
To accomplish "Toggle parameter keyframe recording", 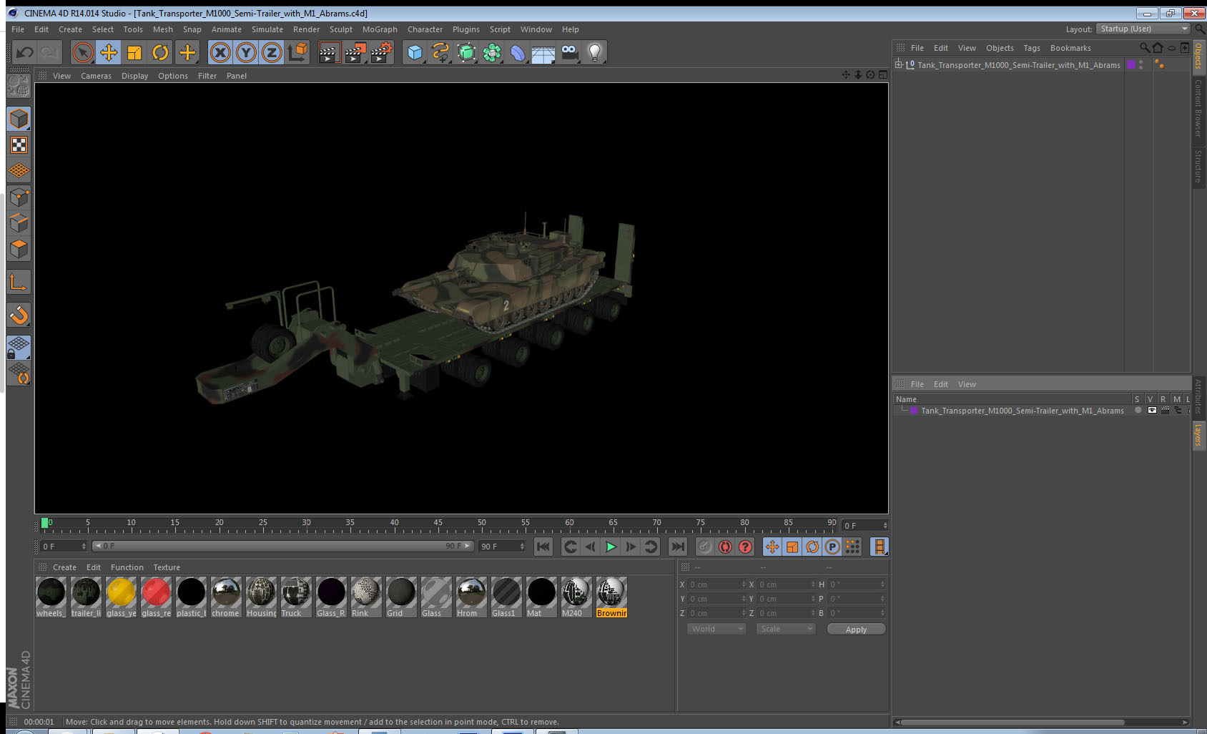I will 832,547.
